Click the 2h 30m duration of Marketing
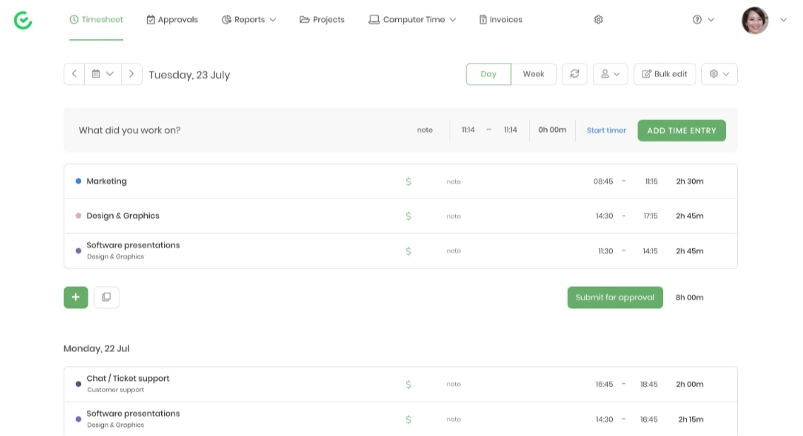Screen dimensions: 803x436 [x=689, y=181]
